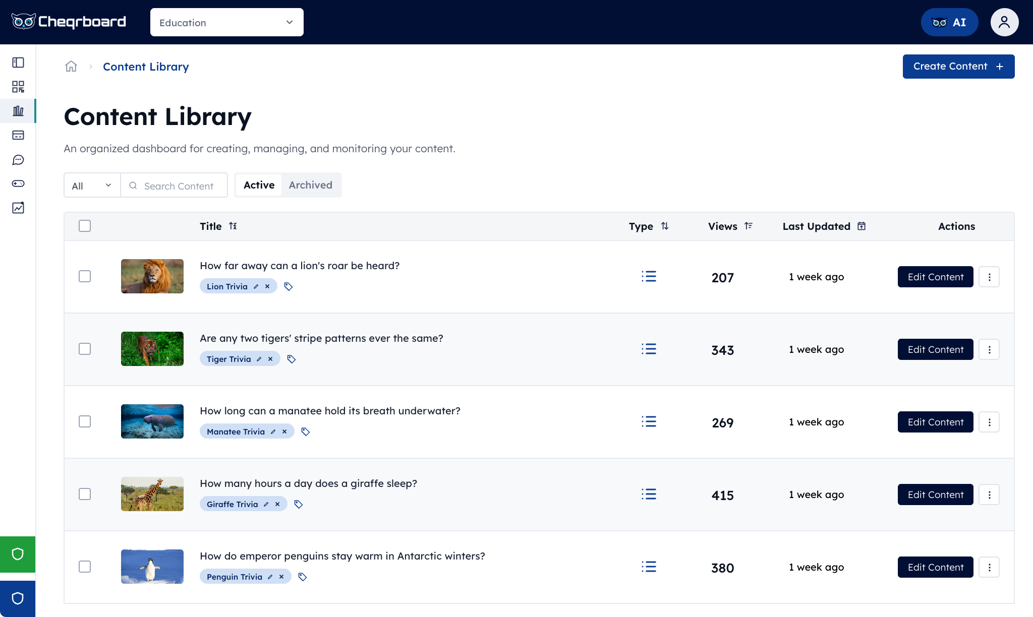Image resolution: width=1033 pixels, height=617 pixels.
Task: Open more options menu for tiger row
Action: click(989, 349)
